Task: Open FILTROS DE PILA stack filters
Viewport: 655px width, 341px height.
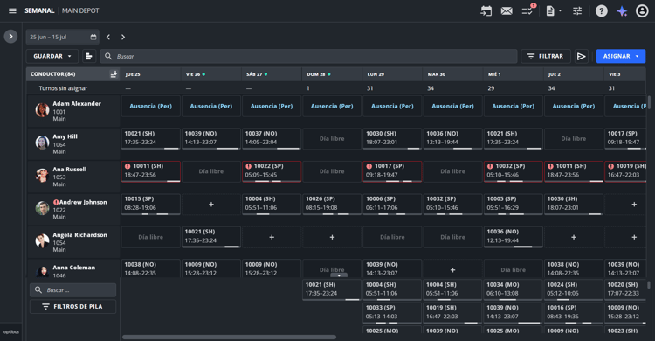Action: coord(72,307)
